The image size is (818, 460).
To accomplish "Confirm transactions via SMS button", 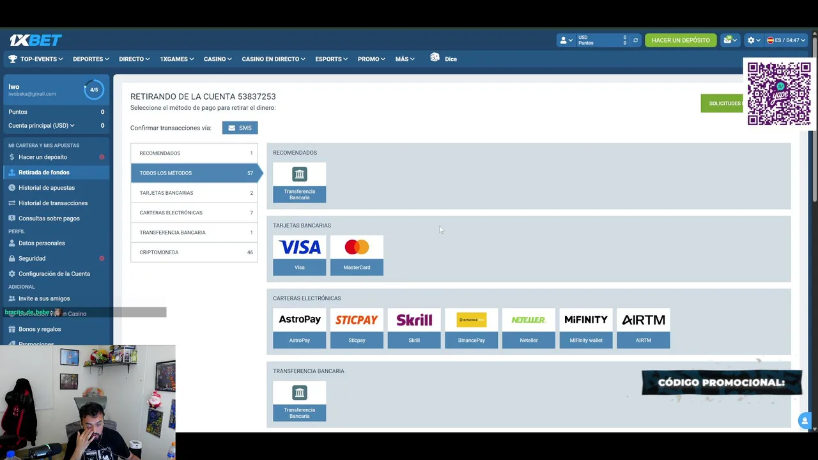I will [x=240, y=128].
